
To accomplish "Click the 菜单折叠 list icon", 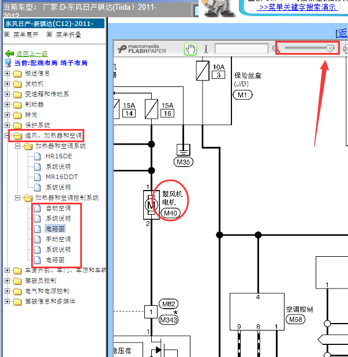I will click(x=49, y=35).
